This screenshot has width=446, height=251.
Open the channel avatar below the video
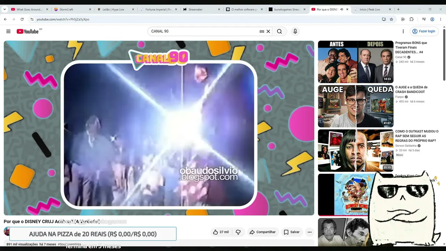click(x=7, y=231)
